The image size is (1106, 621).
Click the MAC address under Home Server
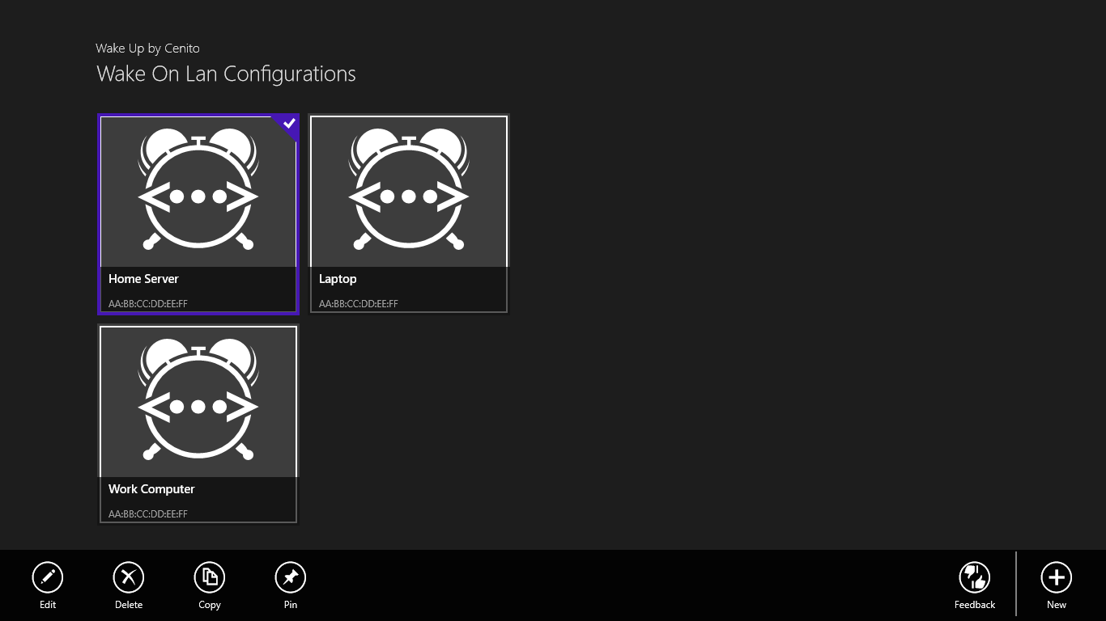click(148, 304)
